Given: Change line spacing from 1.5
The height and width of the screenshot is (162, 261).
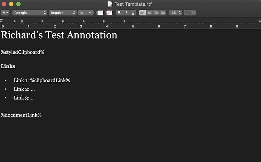Looking at the screenshot, I should tap(176, 12).
